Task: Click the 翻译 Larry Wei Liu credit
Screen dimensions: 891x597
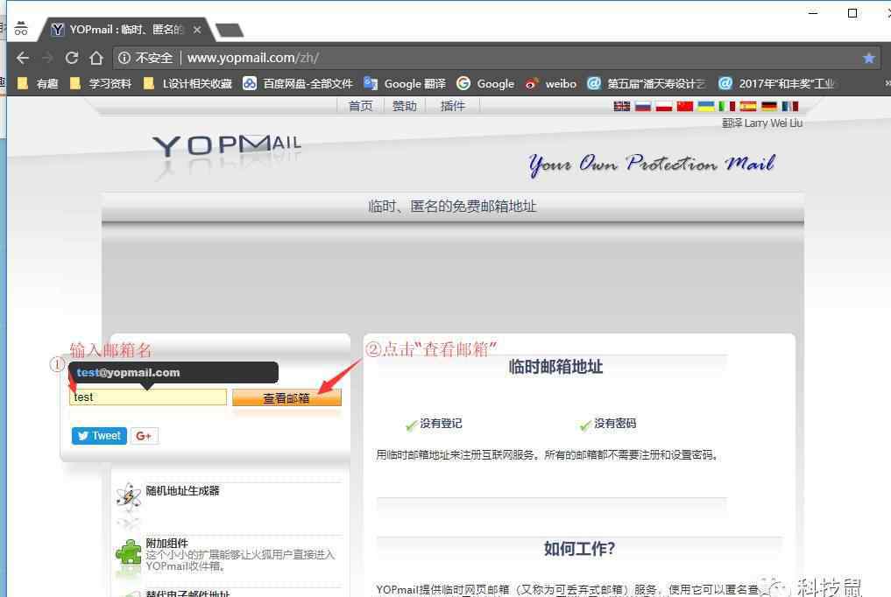Action: [762, 123]
